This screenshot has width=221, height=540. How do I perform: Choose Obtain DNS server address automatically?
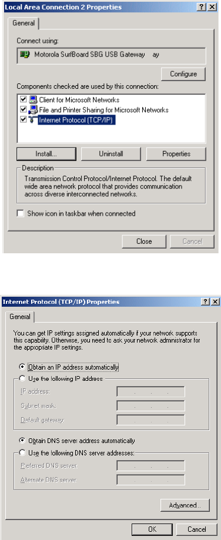22,441
